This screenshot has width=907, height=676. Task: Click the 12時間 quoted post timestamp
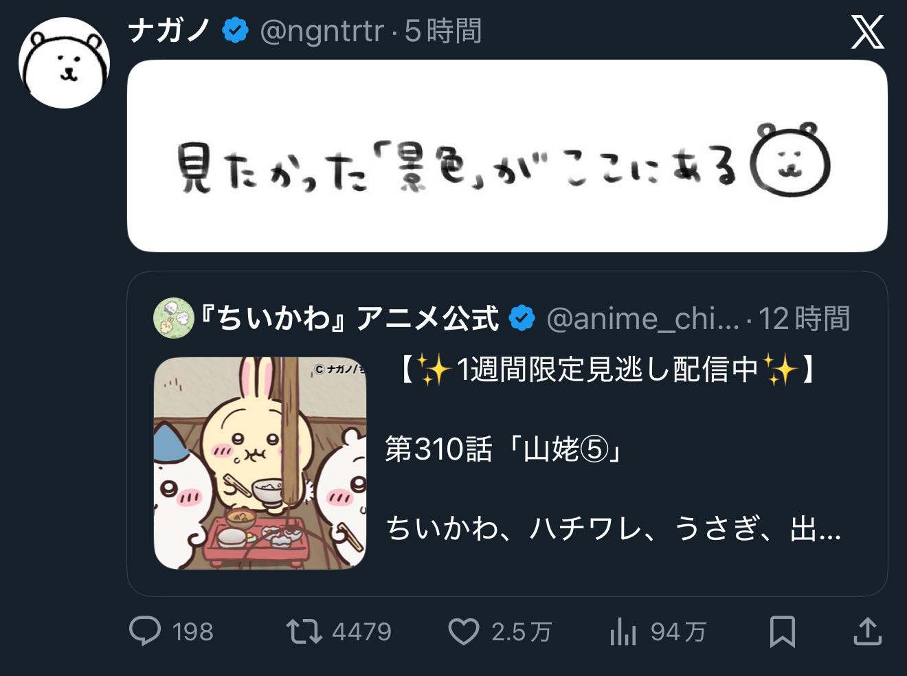coord(804,318)
